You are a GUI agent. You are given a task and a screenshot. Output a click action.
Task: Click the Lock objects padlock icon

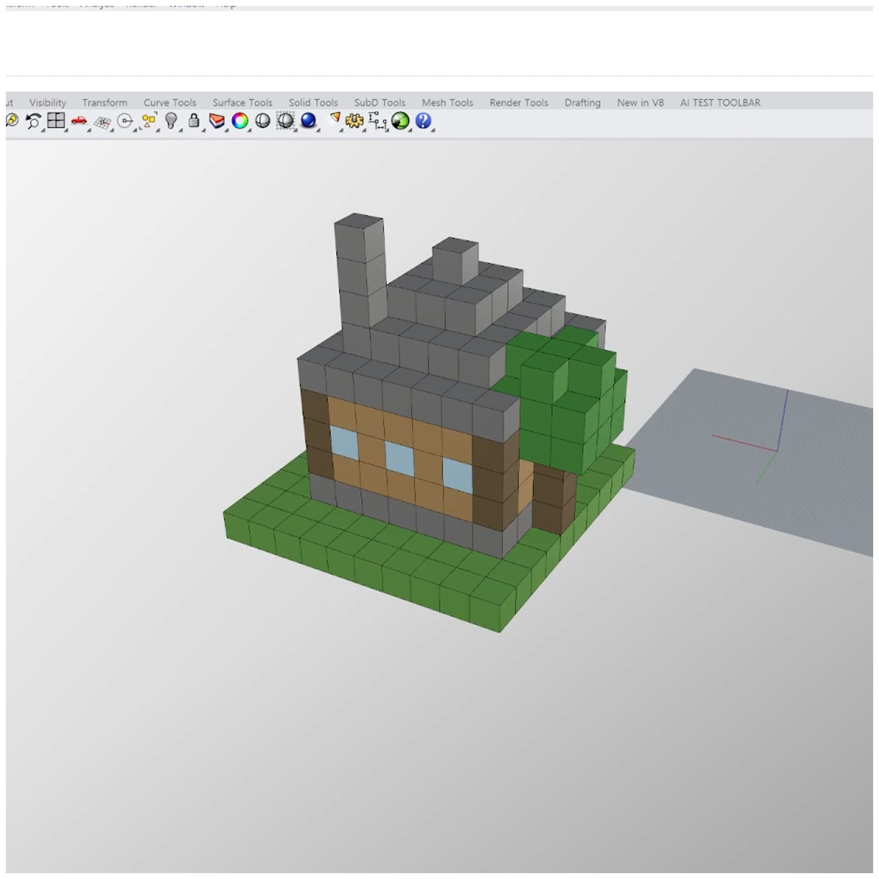click(194, 121)
